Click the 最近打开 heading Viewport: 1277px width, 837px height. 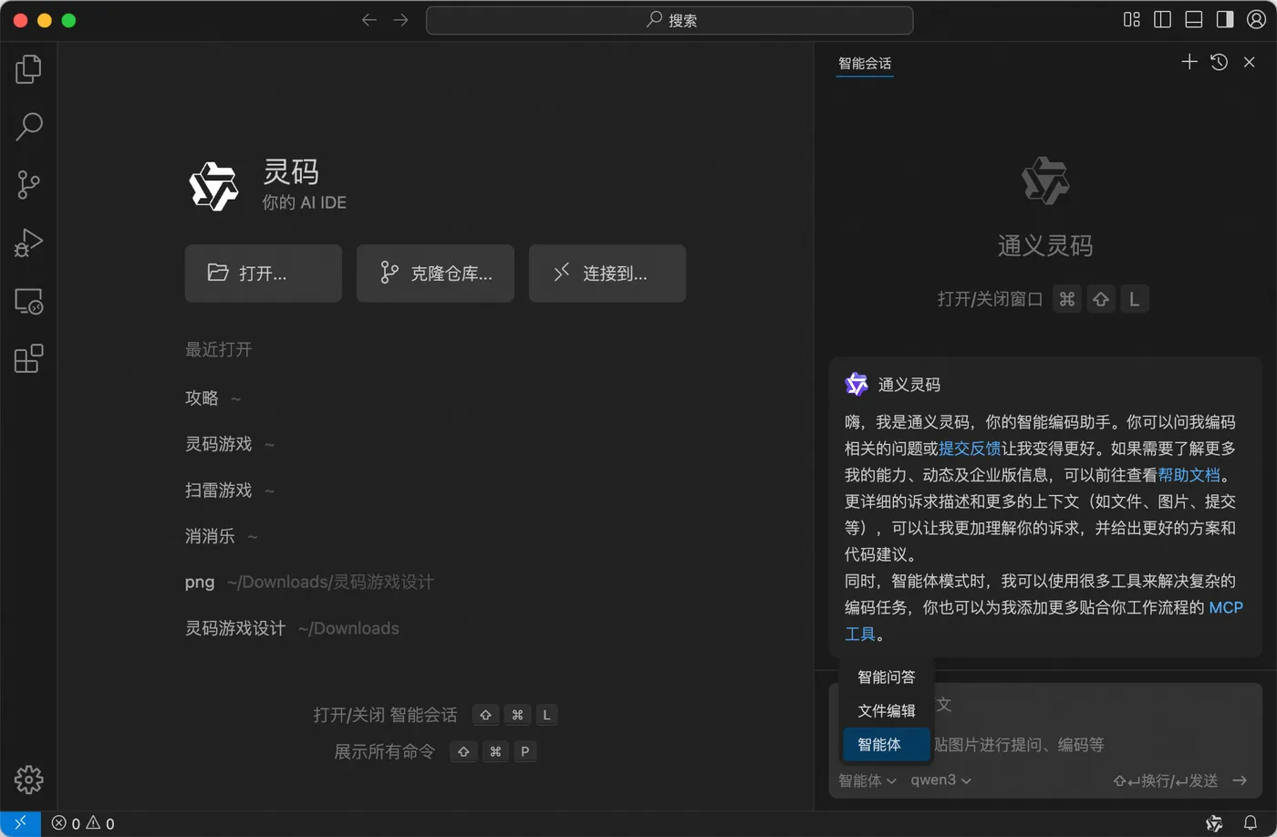point(218,349)
